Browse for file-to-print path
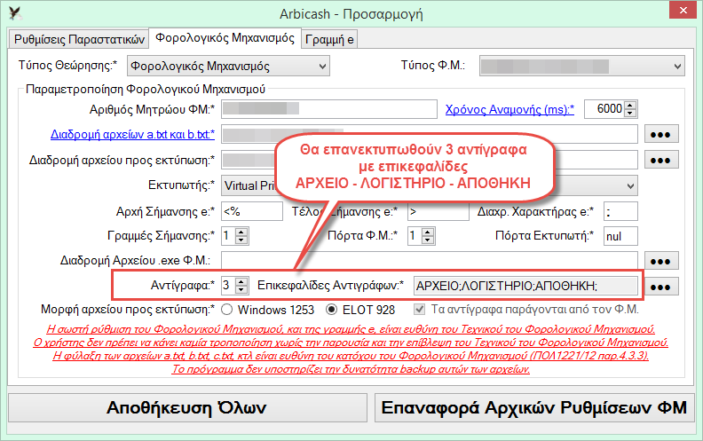Image resolution: width=703 pixels, height=441 pixels. click(661, 160)
